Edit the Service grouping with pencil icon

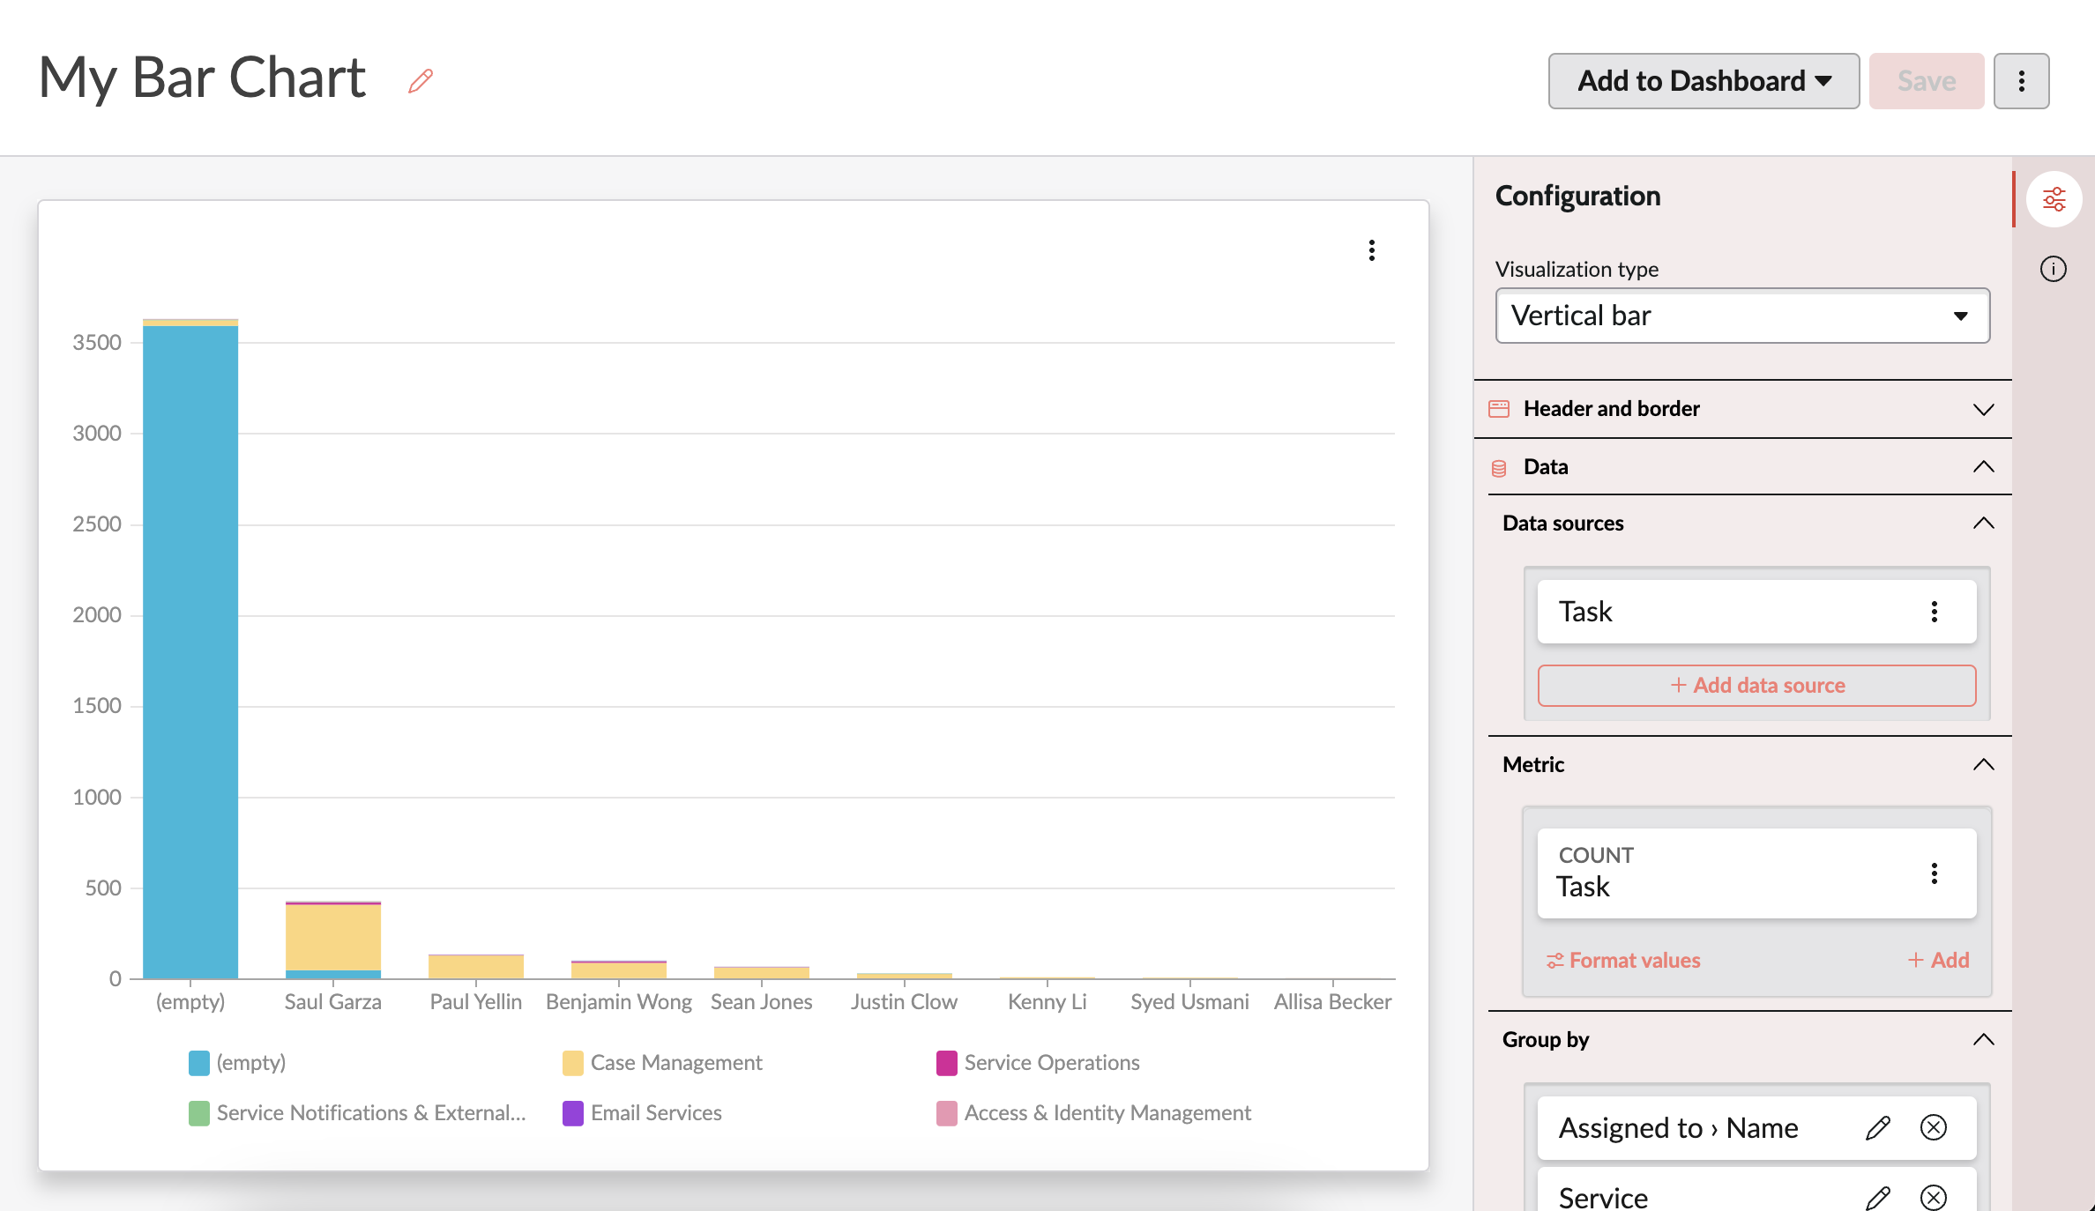click(x=1878, y=1197)
